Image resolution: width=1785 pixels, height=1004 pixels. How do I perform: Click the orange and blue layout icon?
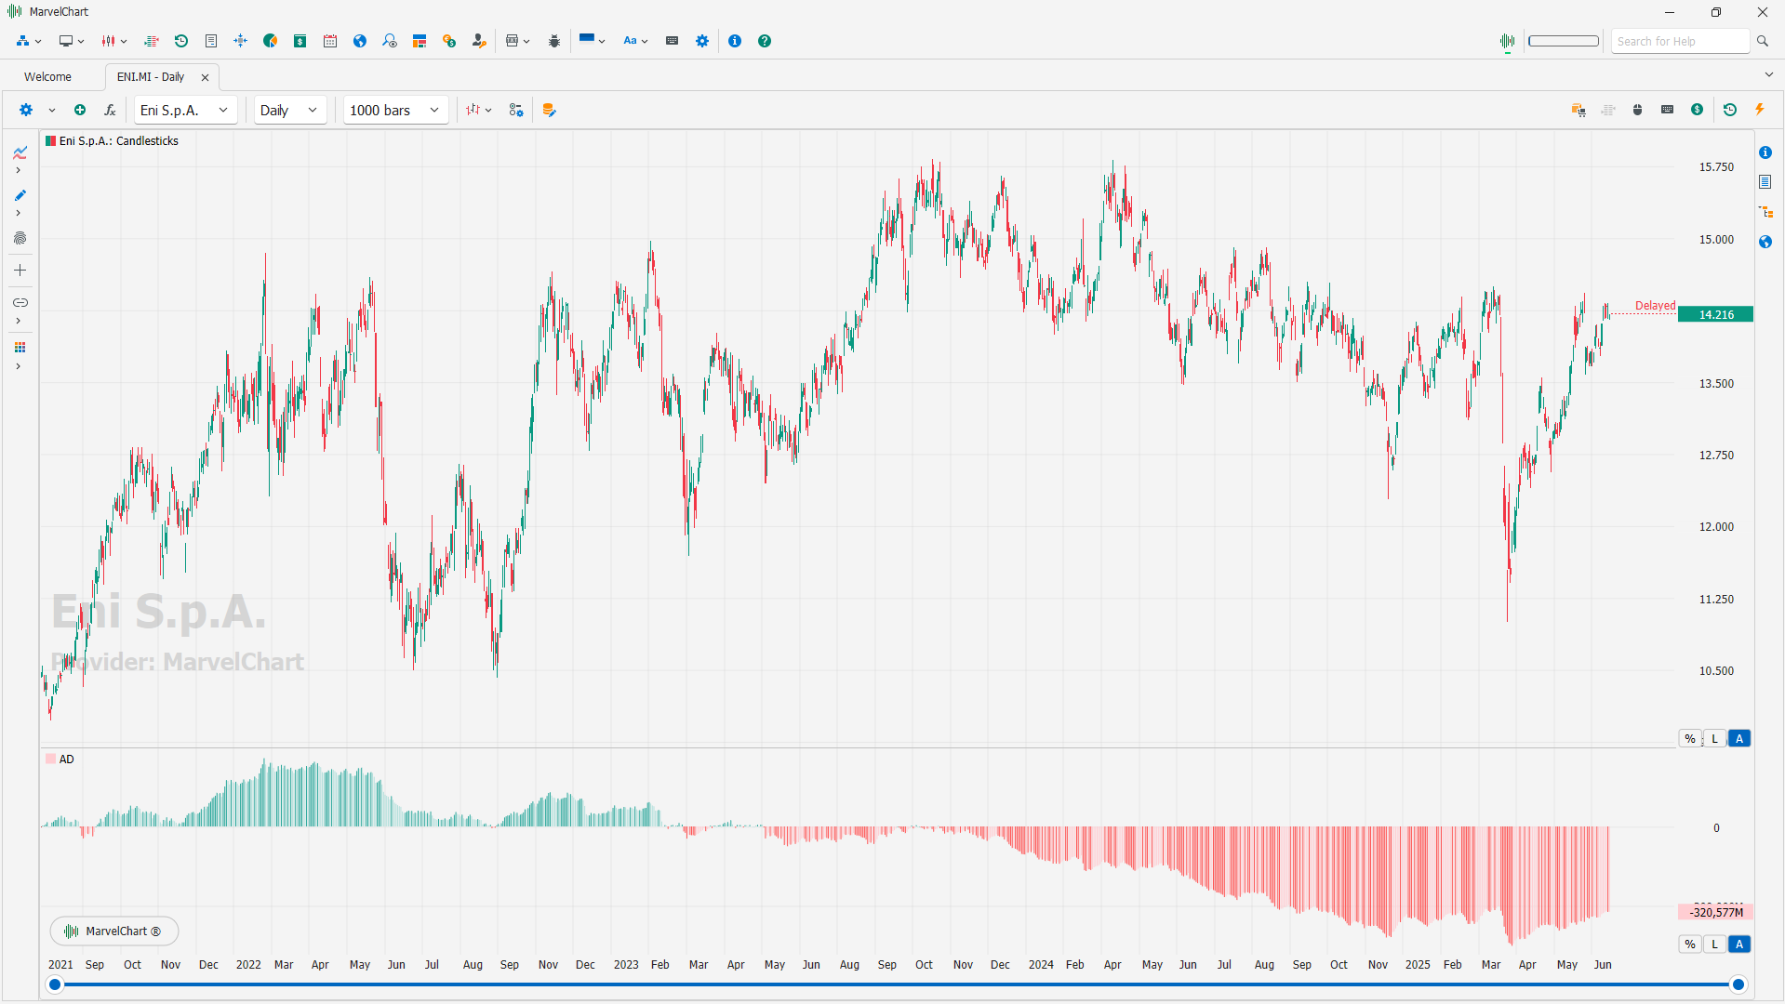click(x=420, y=41)
